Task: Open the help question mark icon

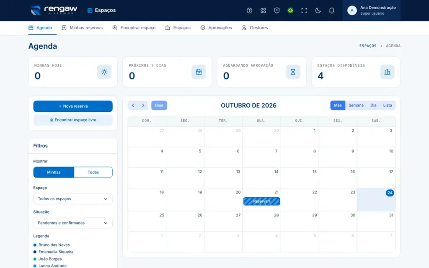Action: [249, 10]
